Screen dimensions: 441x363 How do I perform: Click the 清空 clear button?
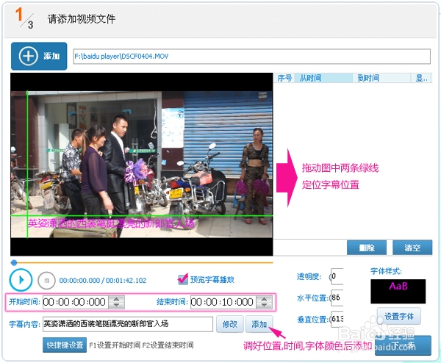[x=412, y=248]
